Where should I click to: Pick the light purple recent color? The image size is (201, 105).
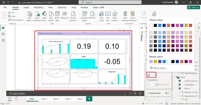point(151,62)
